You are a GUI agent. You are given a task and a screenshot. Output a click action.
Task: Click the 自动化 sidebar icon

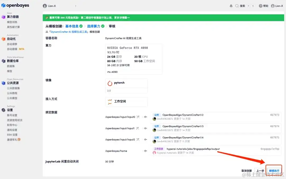pos(3,39)
